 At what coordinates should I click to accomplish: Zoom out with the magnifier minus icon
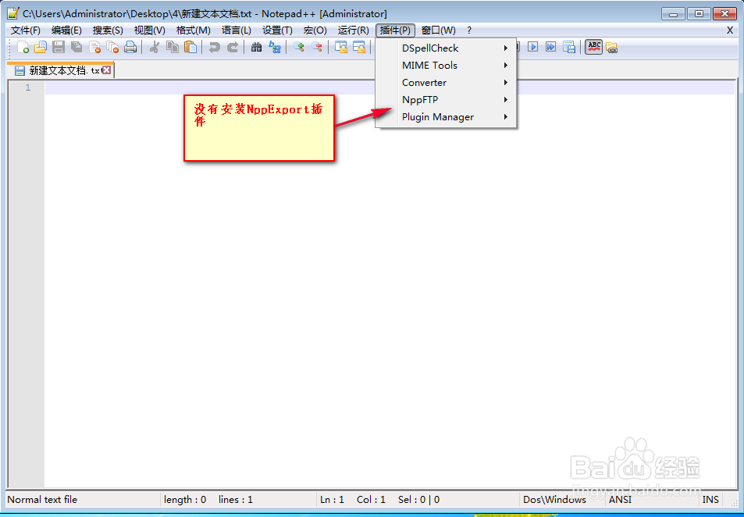point(317,47)
